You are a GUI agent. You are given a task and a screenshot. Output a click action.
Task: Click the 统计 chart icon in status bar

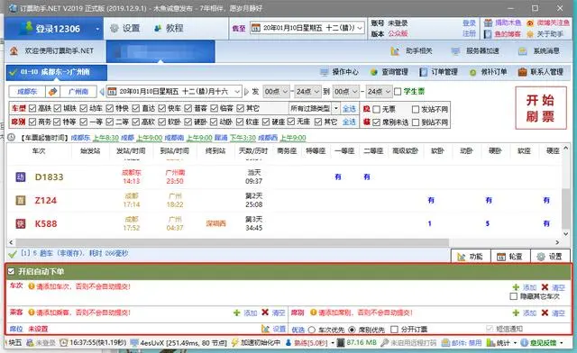pyautogui.click(x=490, y=343)
